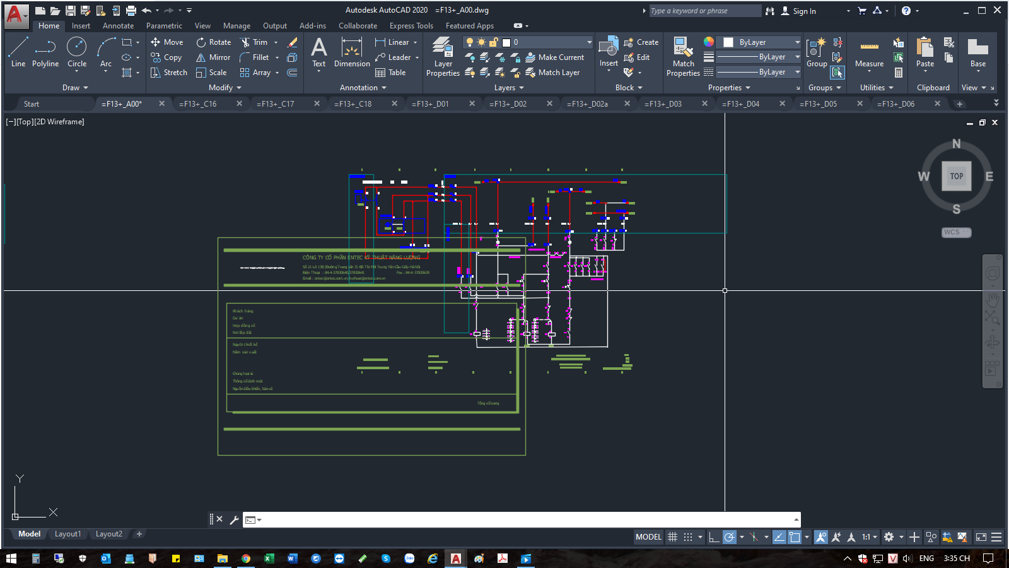
Task: Open the layer selection dropdown
Action: coord(589,42)
